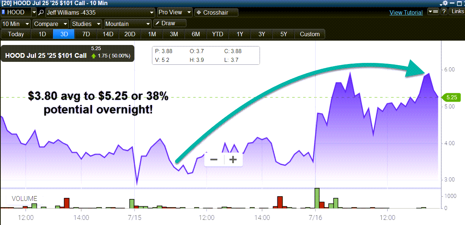The width and height of the screenshot is (465, 225).
Task: Switch to the 5Y range
Action: (284, 34)
